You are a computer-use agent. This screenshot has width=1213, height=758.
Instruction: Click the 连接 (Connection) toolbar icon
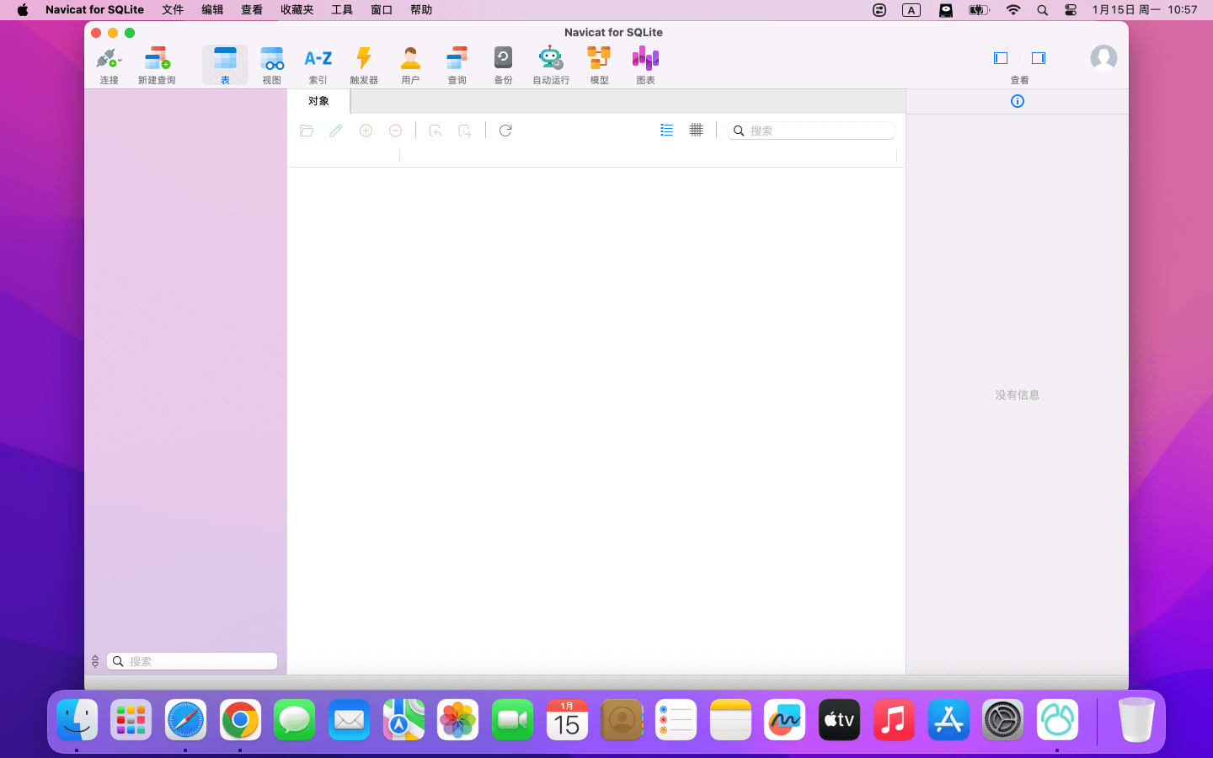[x=109, y=65]
